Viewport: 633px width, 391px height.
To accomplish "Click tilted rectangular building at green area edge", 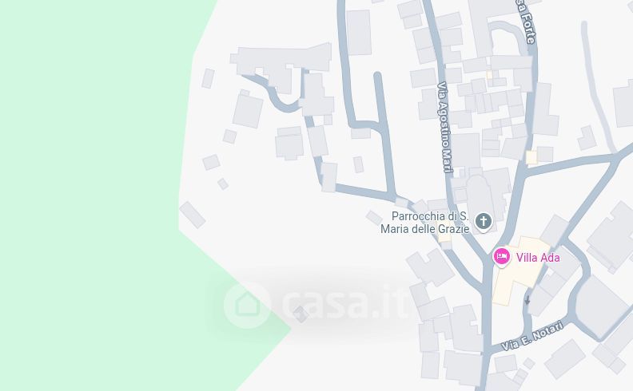I will (x=192, y=215).
